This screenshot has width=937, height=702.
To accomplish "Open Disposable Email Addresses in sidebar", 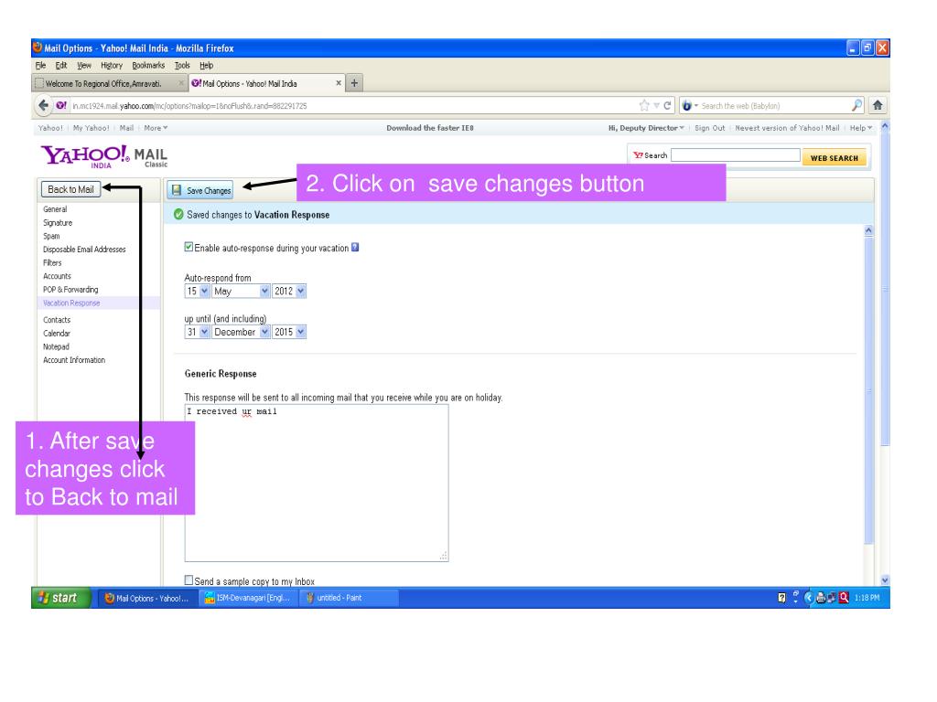I will tap(84, 249).
